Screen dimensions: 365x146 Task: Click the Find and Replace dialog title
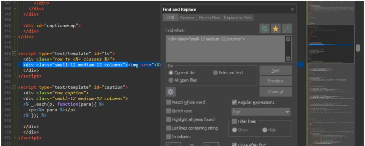coord(179,9)
